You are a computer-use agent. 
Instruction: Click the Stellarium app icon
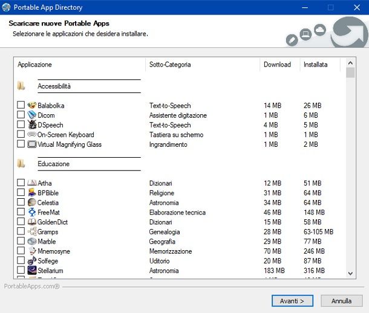32,270
